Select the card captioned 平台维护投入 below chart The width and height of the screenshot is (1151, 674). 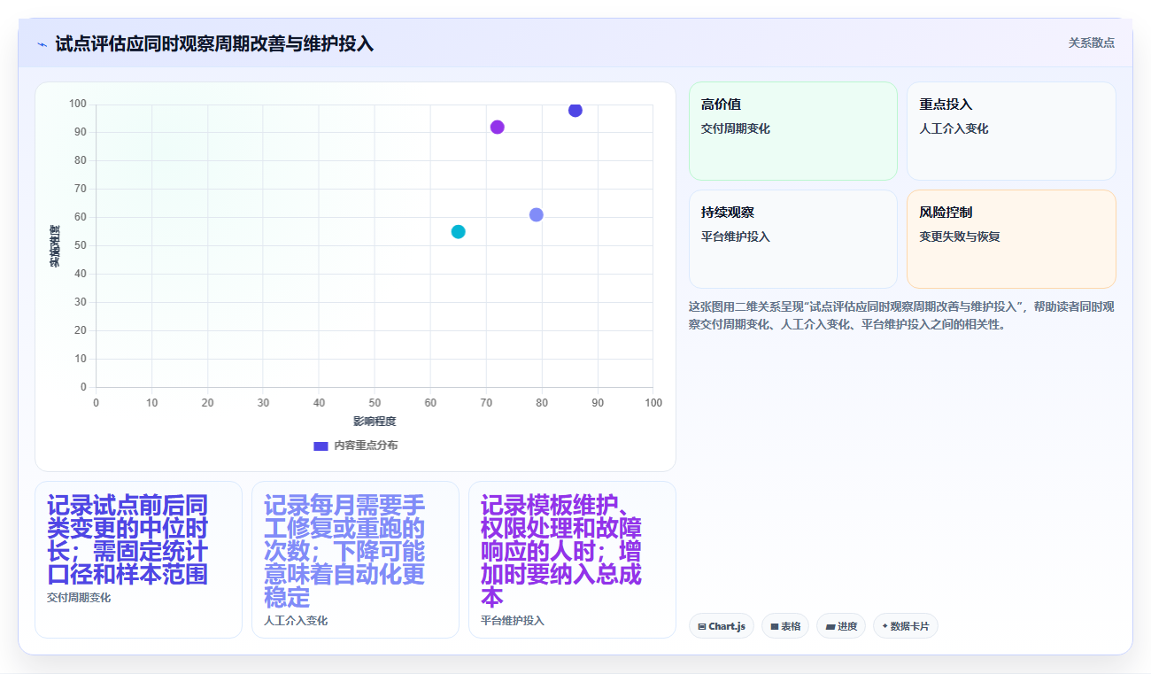(572, 560)
